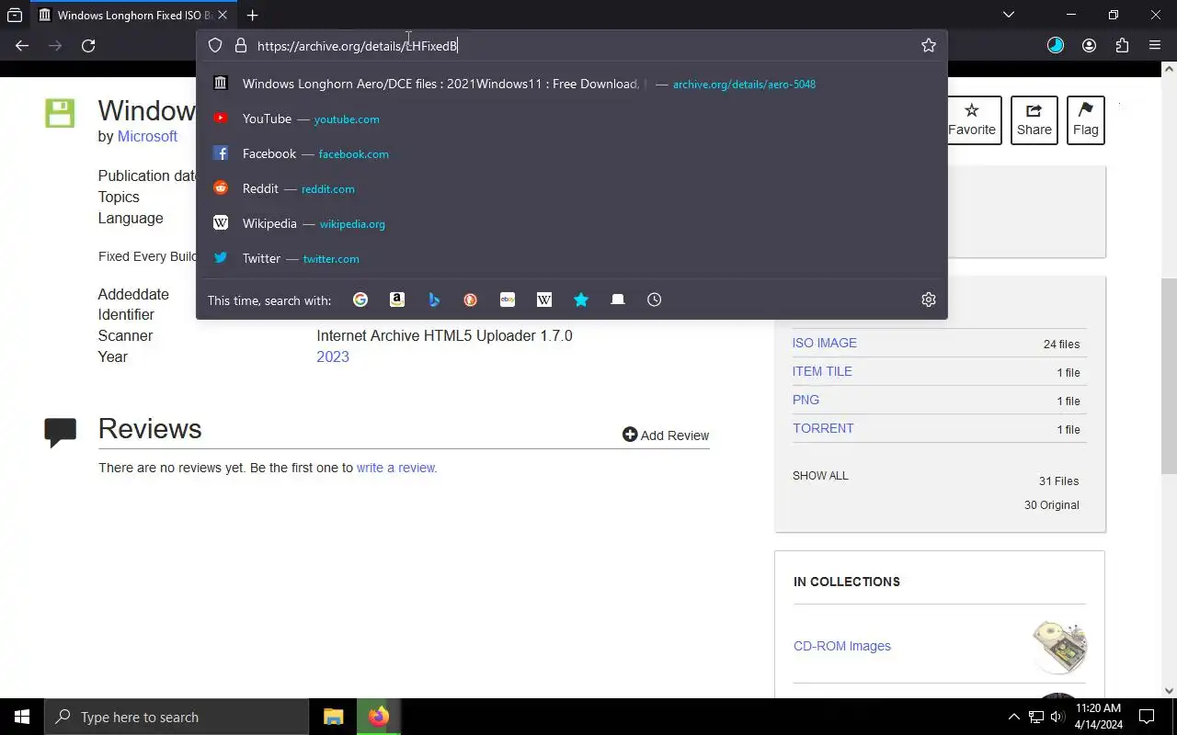
Task: Search with Amazon from the search-with bar
Action: (x=397, y=300)
